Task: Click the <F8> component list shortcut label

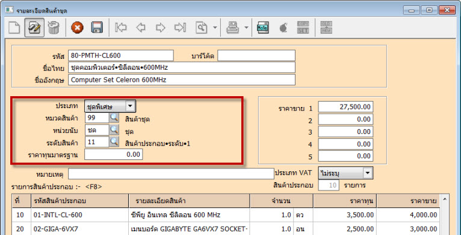Action: click(94, 186)
